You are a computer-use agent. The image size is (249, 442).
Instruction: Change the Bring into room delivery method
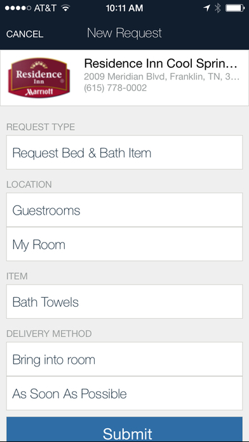(124, 359)
